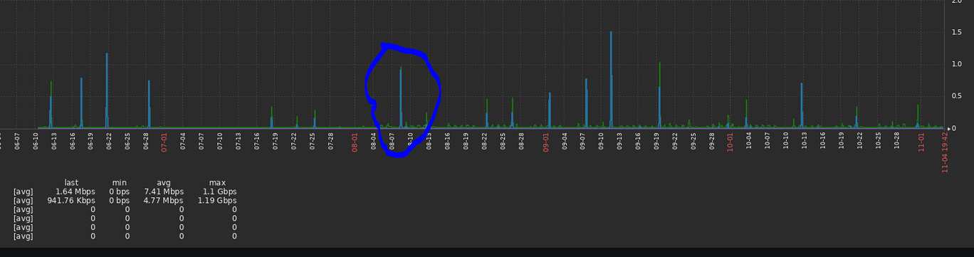Click the red 10-01 date label

click(730, 142)
